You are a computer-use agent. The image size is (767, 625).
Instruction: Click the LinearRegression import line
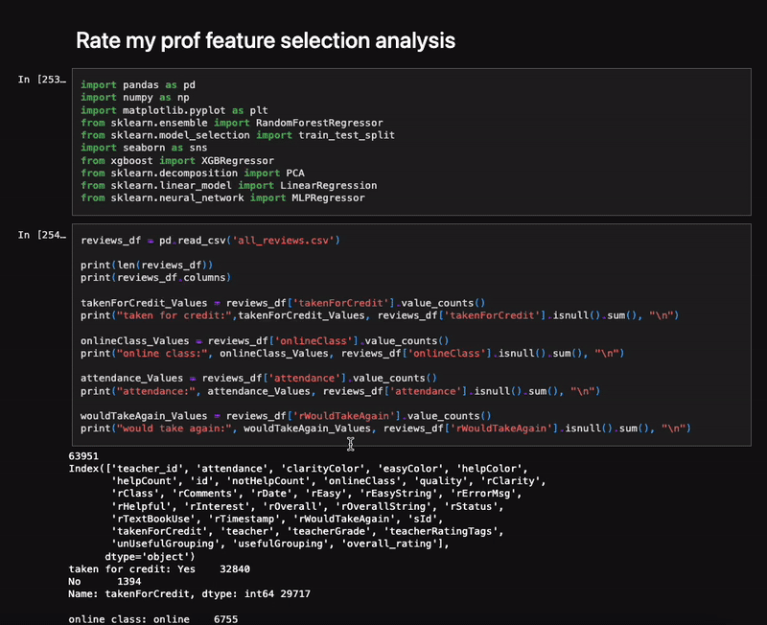coord(229,185)
